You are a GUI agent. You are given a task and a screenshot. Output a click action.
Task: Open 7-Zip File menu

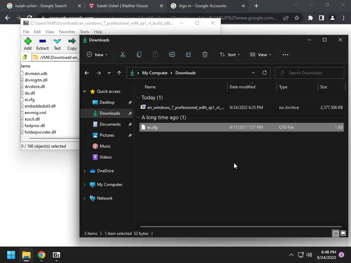(26, 32)
